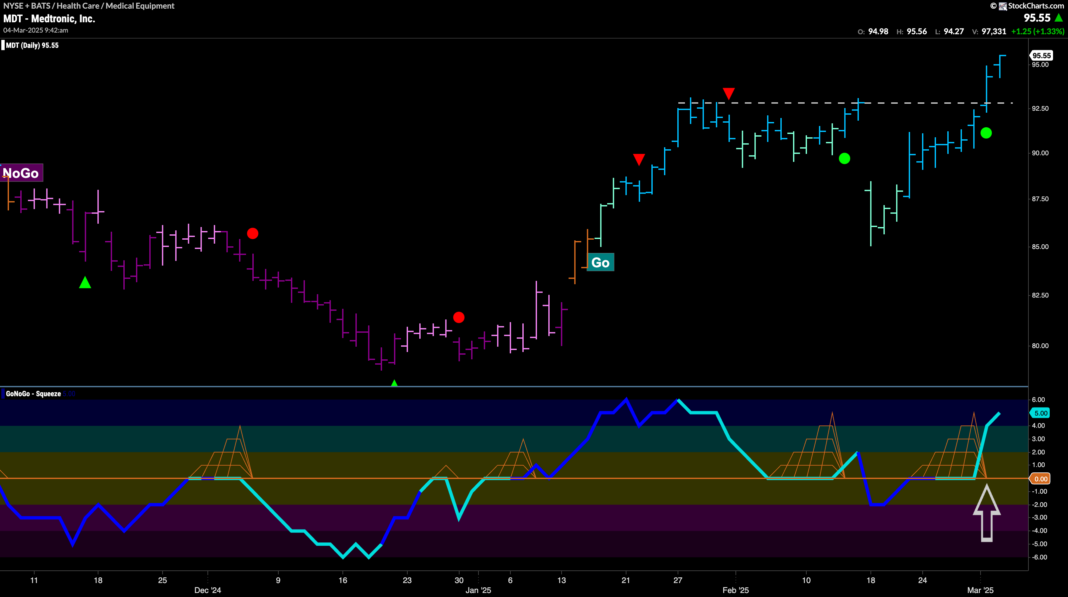This screenshot has height=597, width=1068.
Task: Click the +1.25 (+1.33%) change value
Action: coord(1038,32)
